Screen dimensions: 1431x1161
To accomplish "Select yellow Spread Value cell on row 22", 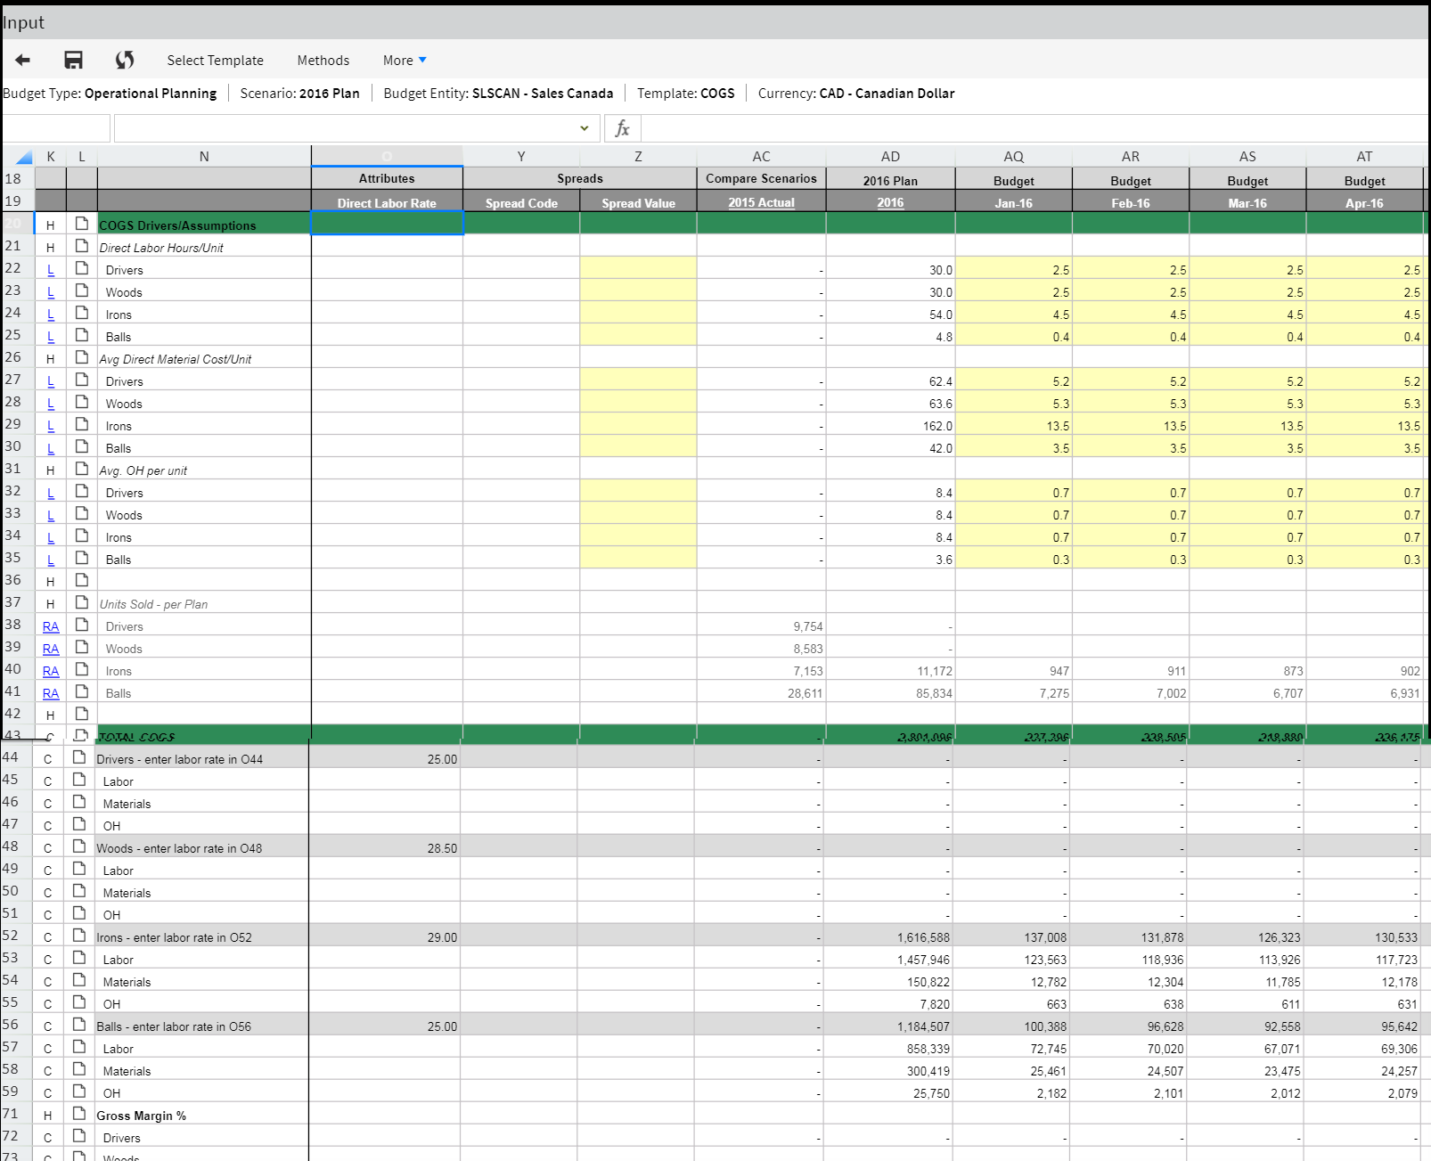I will pos(638,269).
